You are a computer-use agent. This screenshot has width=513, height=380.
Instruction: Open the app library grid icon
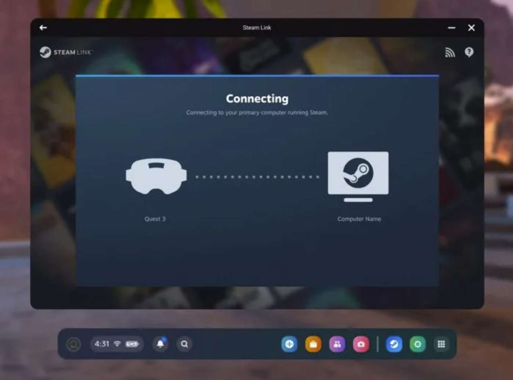tap(441, 344)
